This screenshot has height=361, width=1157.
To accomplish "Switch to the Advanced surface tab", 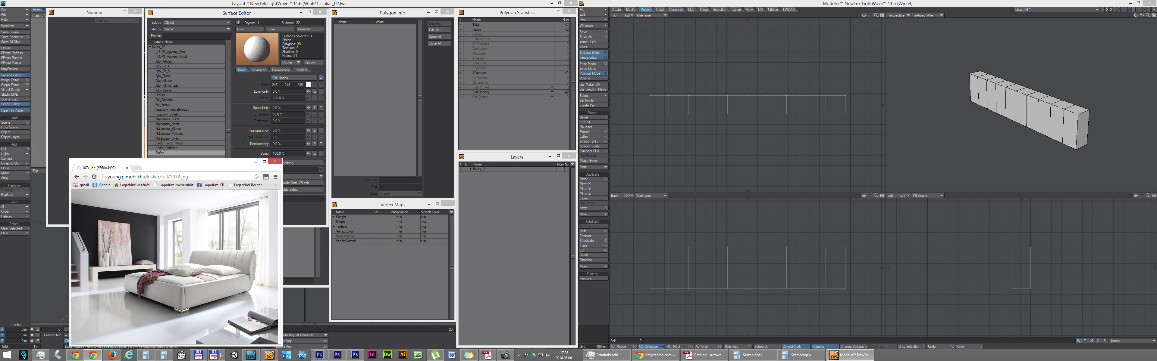I will [259, 70].
